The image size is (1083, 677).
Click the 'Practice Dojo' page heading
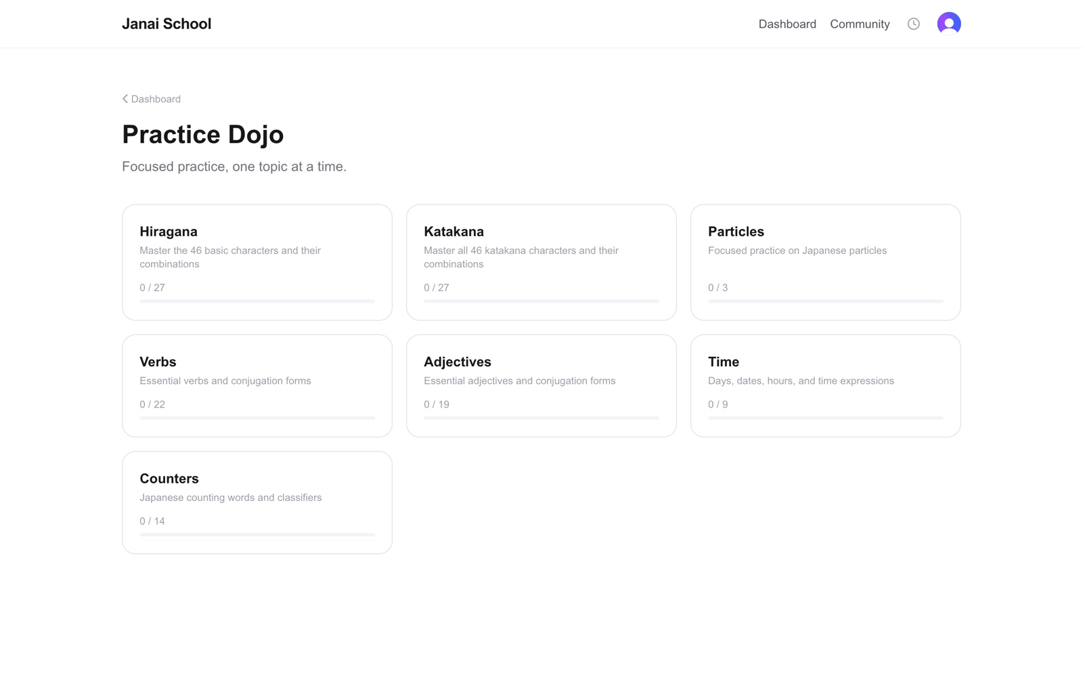[203, 134]
